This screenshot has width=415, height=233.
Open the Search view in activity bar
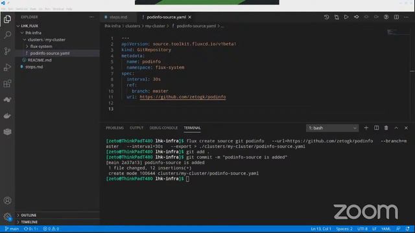coord(7,35)
